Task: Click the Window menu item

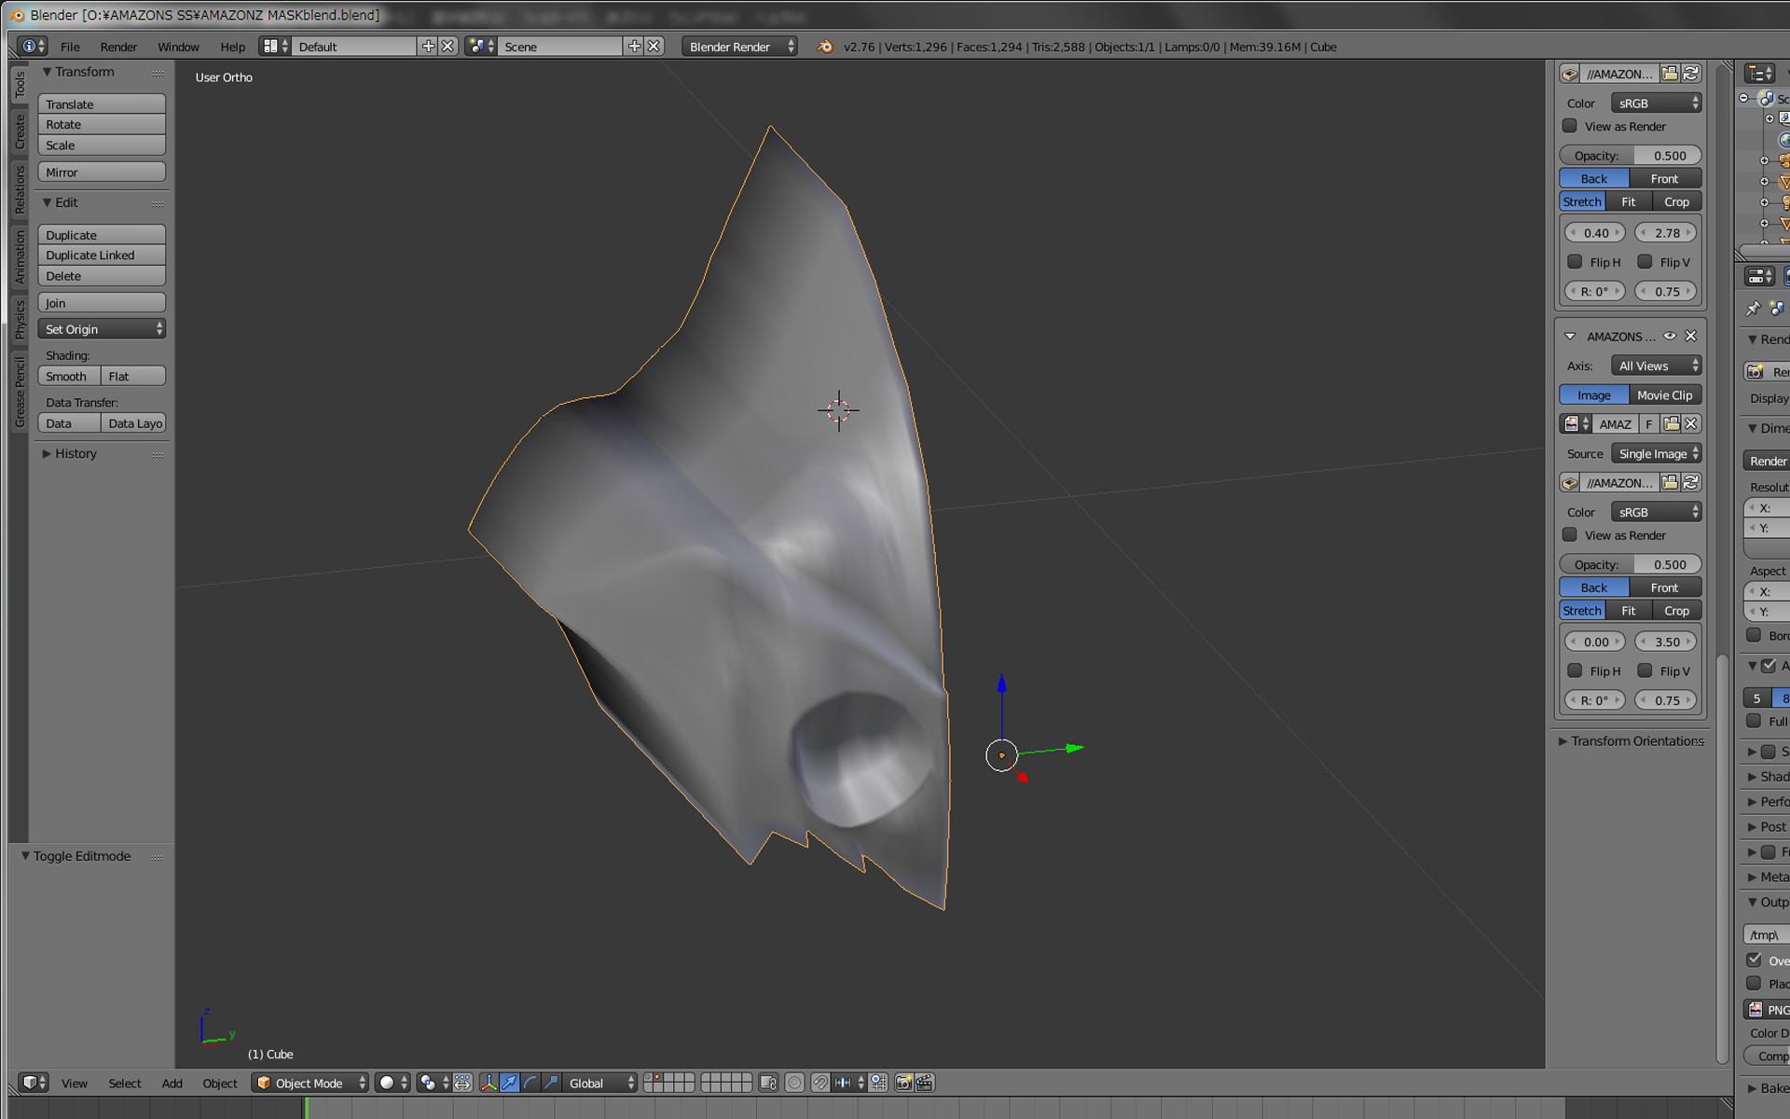Action: pyautogui.click(x=178, y=47)
